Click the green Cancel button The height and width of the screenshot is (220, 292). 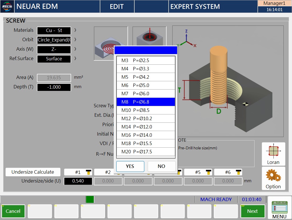pyautogui.click(x=13, y=211)
